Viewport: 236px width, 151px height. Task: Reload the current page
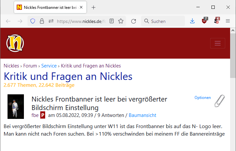[134, 21]
